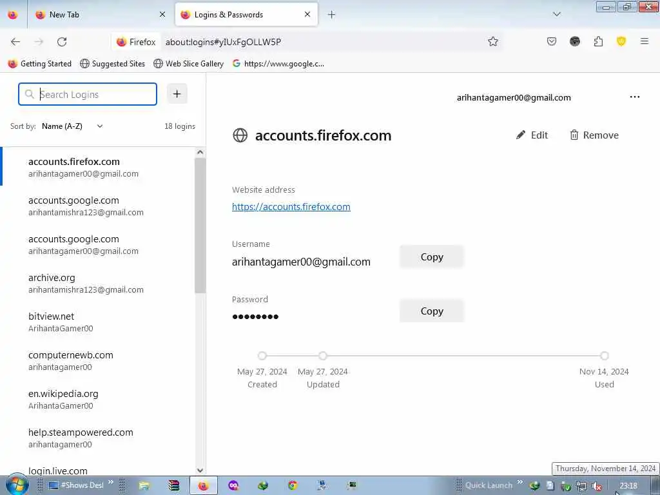
Task: Open the https://accounts.firefox.com link
Action: 291,207
